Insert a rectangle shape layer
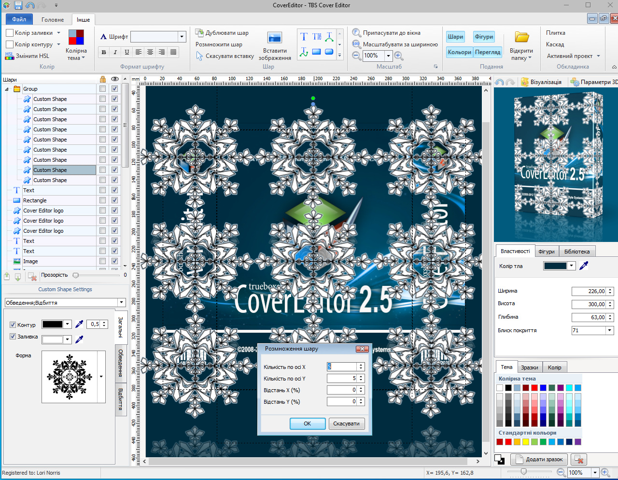Viewport: 618px width, 480px height. tap(317, 52)
